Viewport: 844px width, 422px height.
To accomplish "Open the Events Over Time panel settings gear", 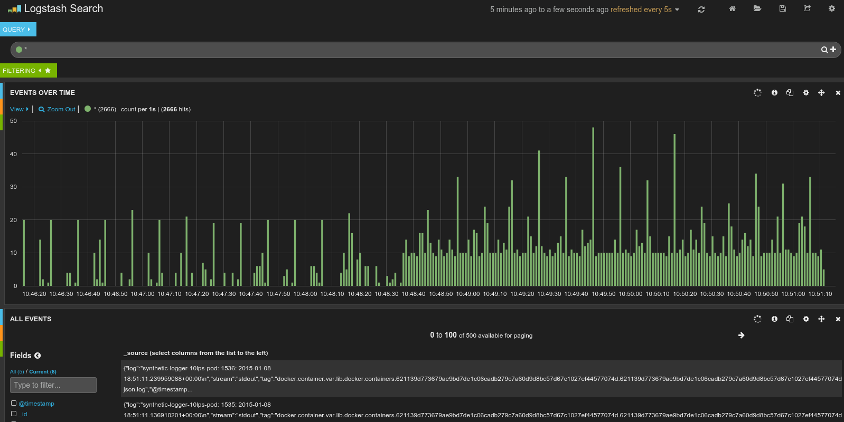I will click(805, 93).
